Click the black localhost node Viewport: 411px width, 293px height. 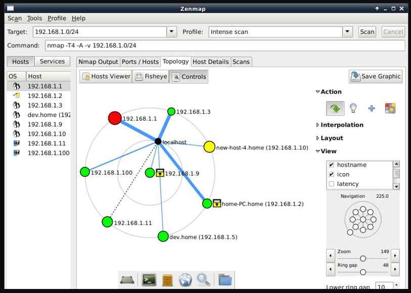[x=158, y=141]
